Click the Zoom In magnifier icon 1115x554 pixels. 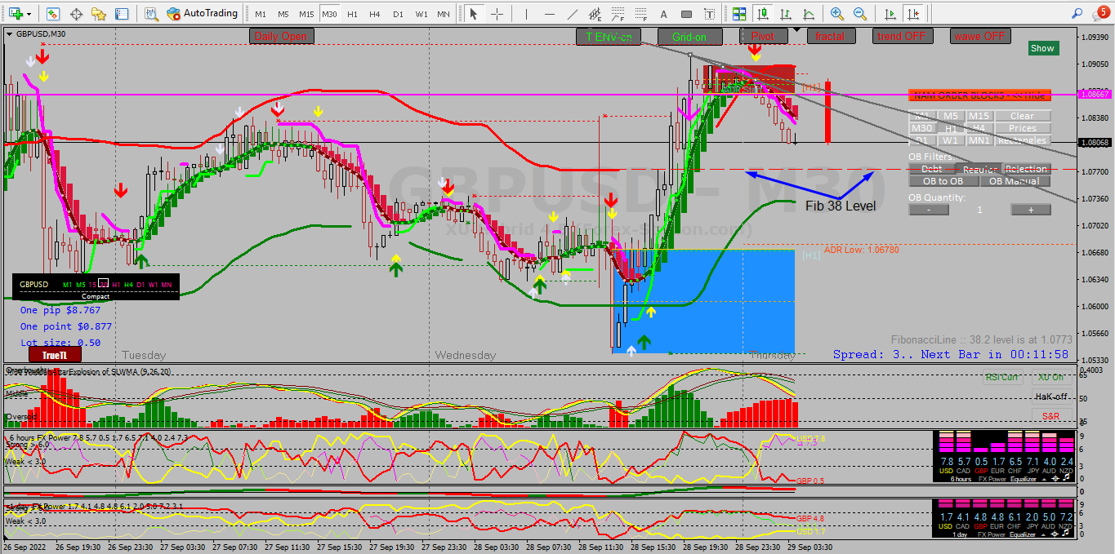[x=836, y=14]
